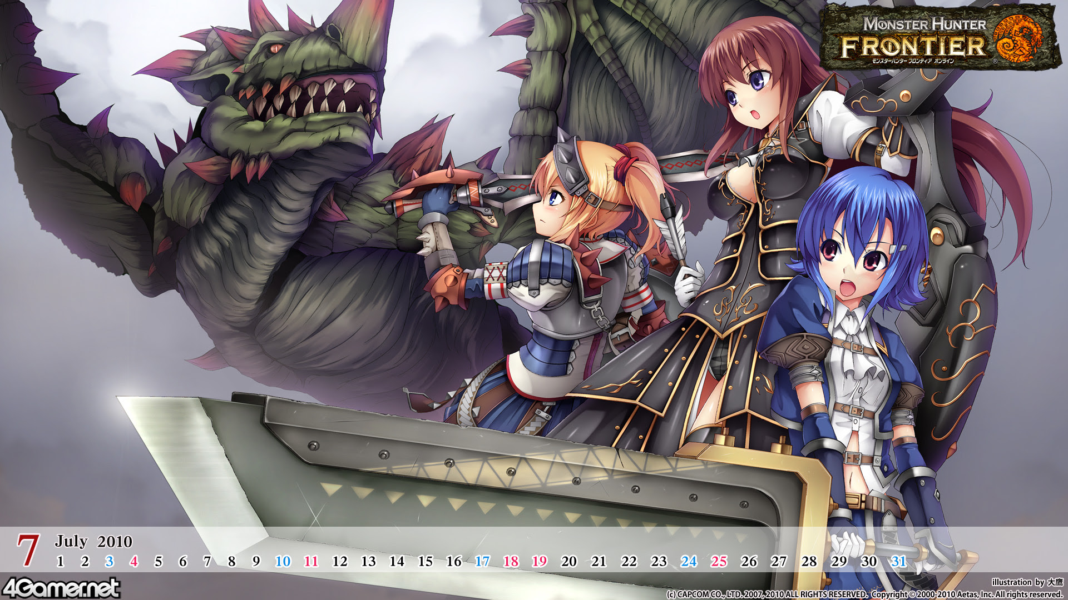This screenshot has width=1068, height=600.
Task: Click the 'July 2010' heading
Action: [x=93, y=541]
